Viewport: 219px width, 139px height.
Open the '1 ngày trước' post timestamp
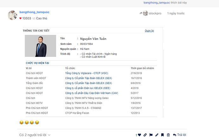(176, 13)
